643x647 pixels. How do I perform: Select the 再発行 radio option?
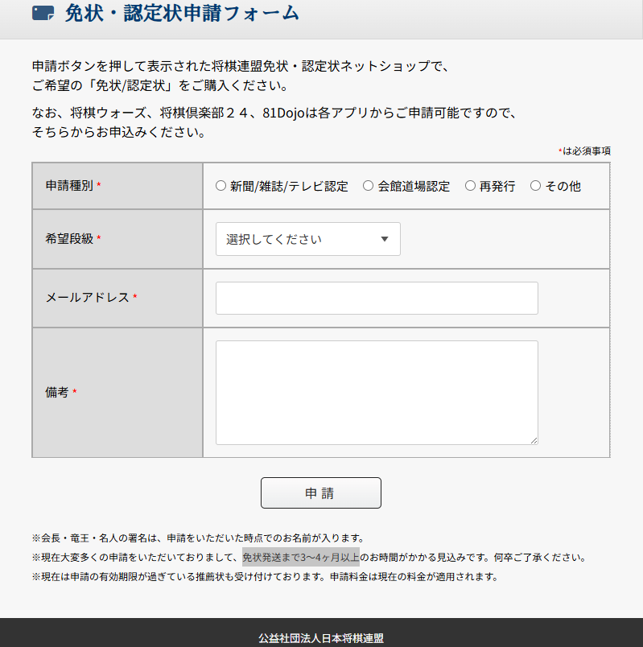tap(471, 186)
